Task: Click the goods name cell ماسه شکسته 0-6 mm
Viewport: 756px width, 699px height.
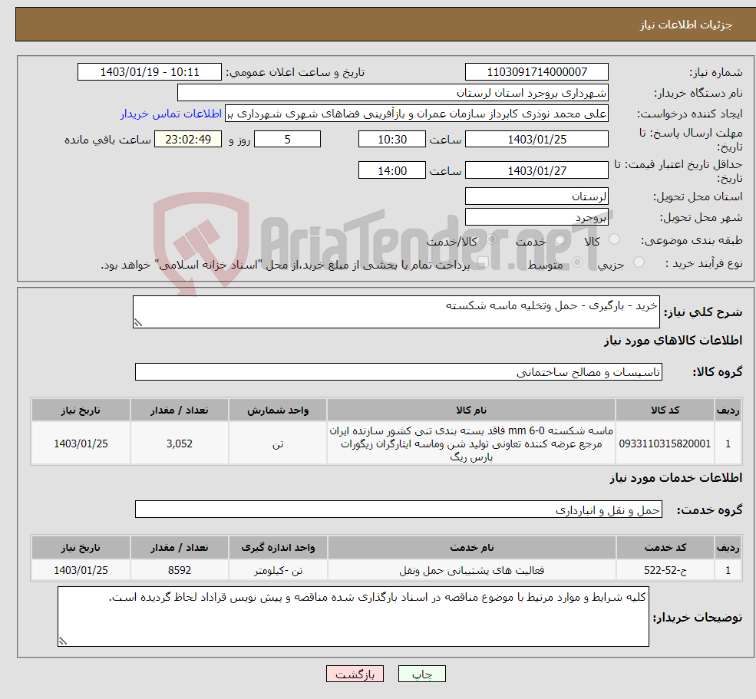Action: pyautogui.click(x=471, y=443)
